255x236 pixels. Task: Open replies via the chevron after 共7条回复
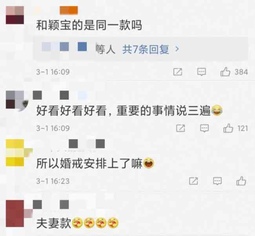177,49
